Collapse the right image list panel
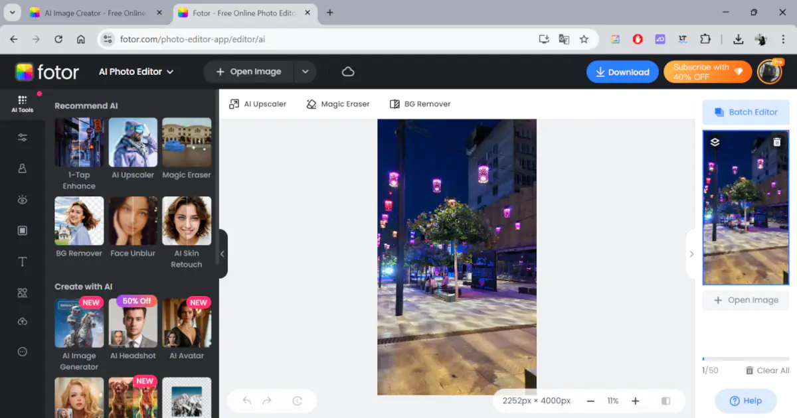The width and height of the screenshot is (797, 418). click(x=691, y=253)
